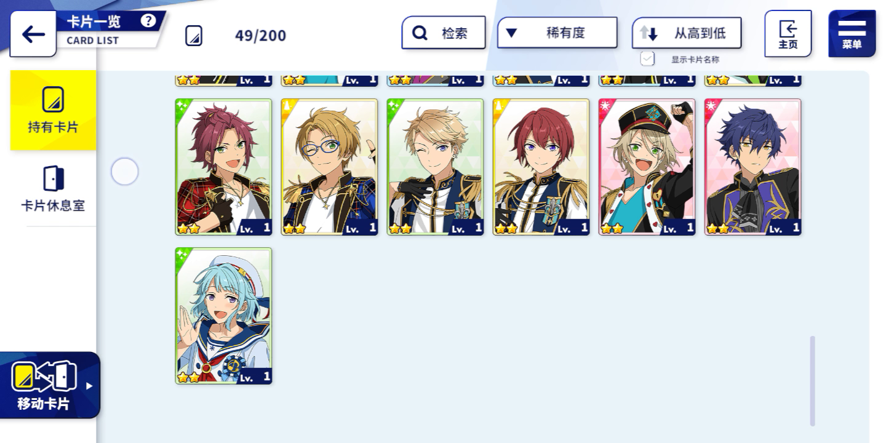The height and width of the screenshot is (443, 886).
Task: Tap the card count icon beside 49/200
Action: (x=194, y=35)
